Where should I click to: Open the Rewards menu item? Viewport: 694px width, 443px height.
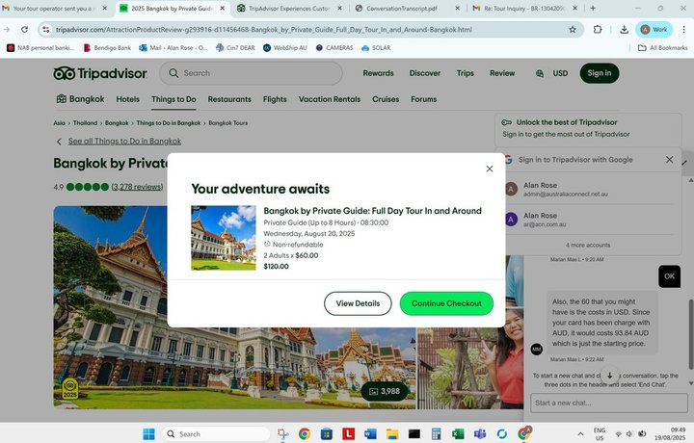pos(378,73)
